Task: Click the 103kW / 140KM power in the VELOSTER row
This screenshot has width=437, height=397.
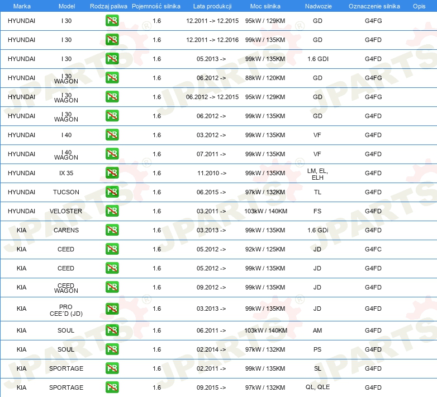Action: click(x=265, y=211)
